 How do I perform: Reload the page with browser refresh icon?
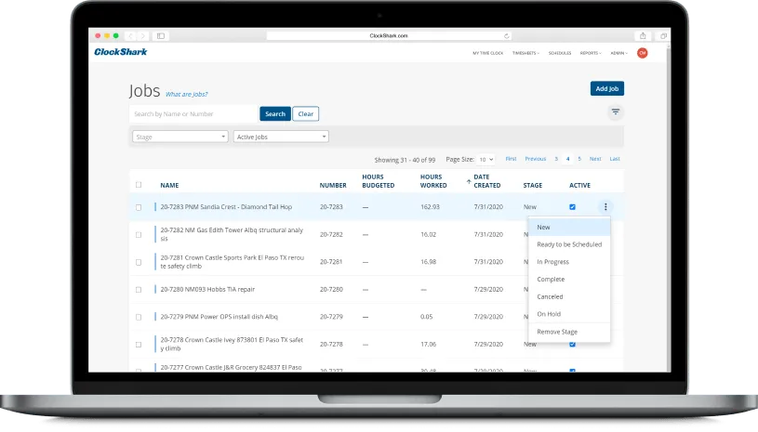(506, 35)
